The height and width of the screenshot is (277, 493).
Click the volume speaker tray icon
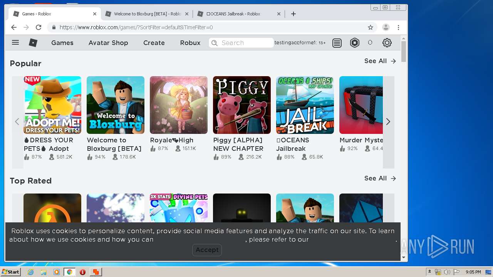(x=447, y=272)
